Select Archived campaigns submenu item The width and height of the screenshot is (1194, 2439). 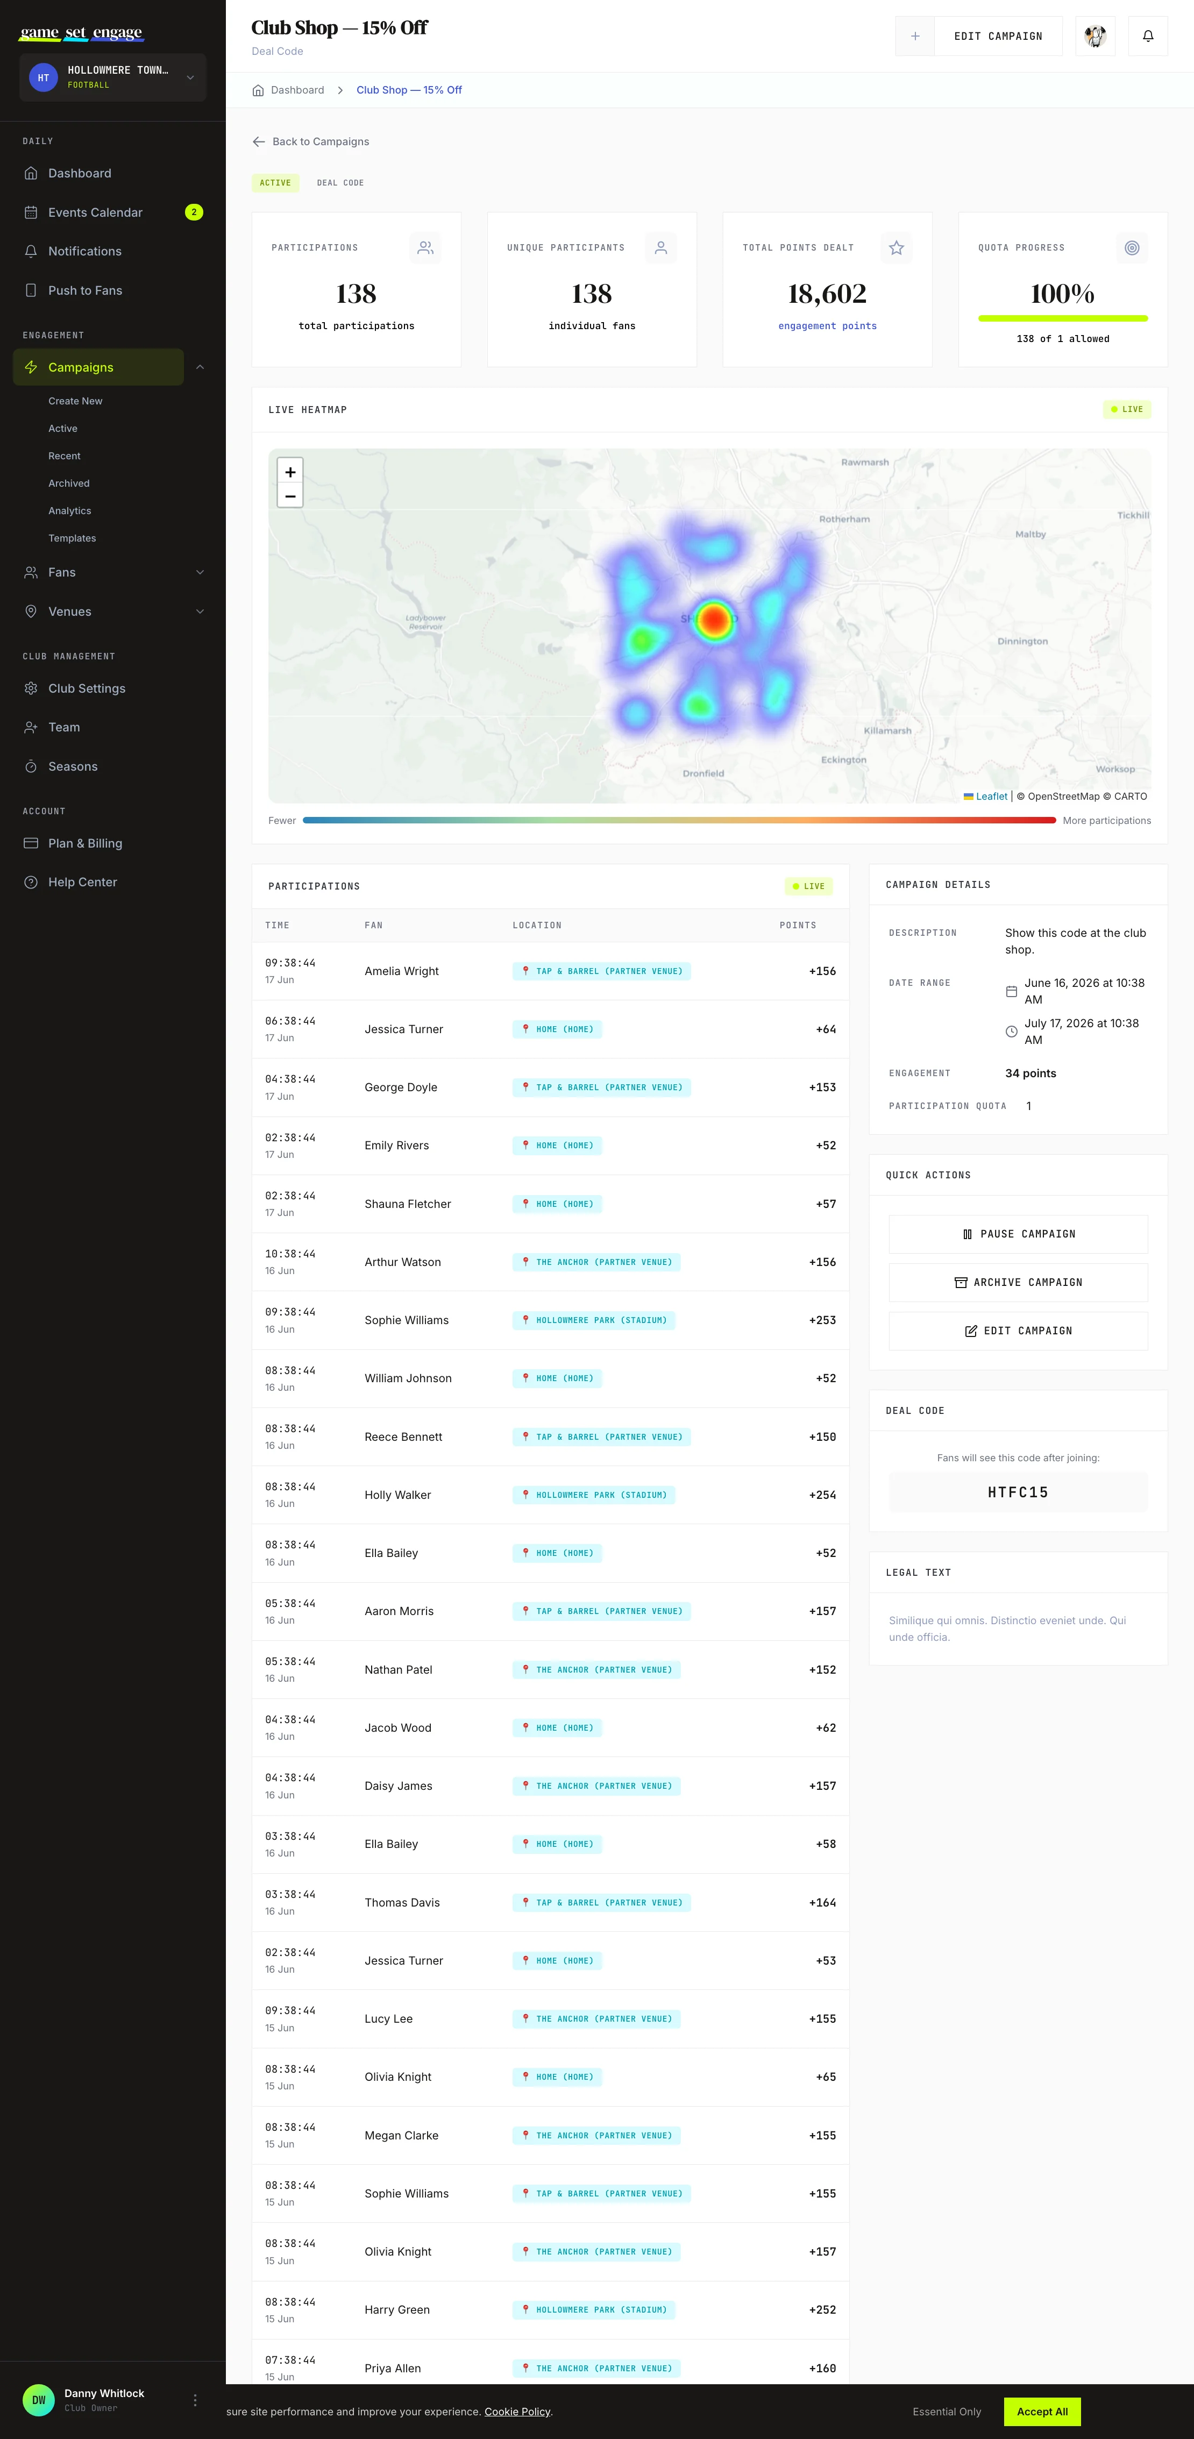69,484
